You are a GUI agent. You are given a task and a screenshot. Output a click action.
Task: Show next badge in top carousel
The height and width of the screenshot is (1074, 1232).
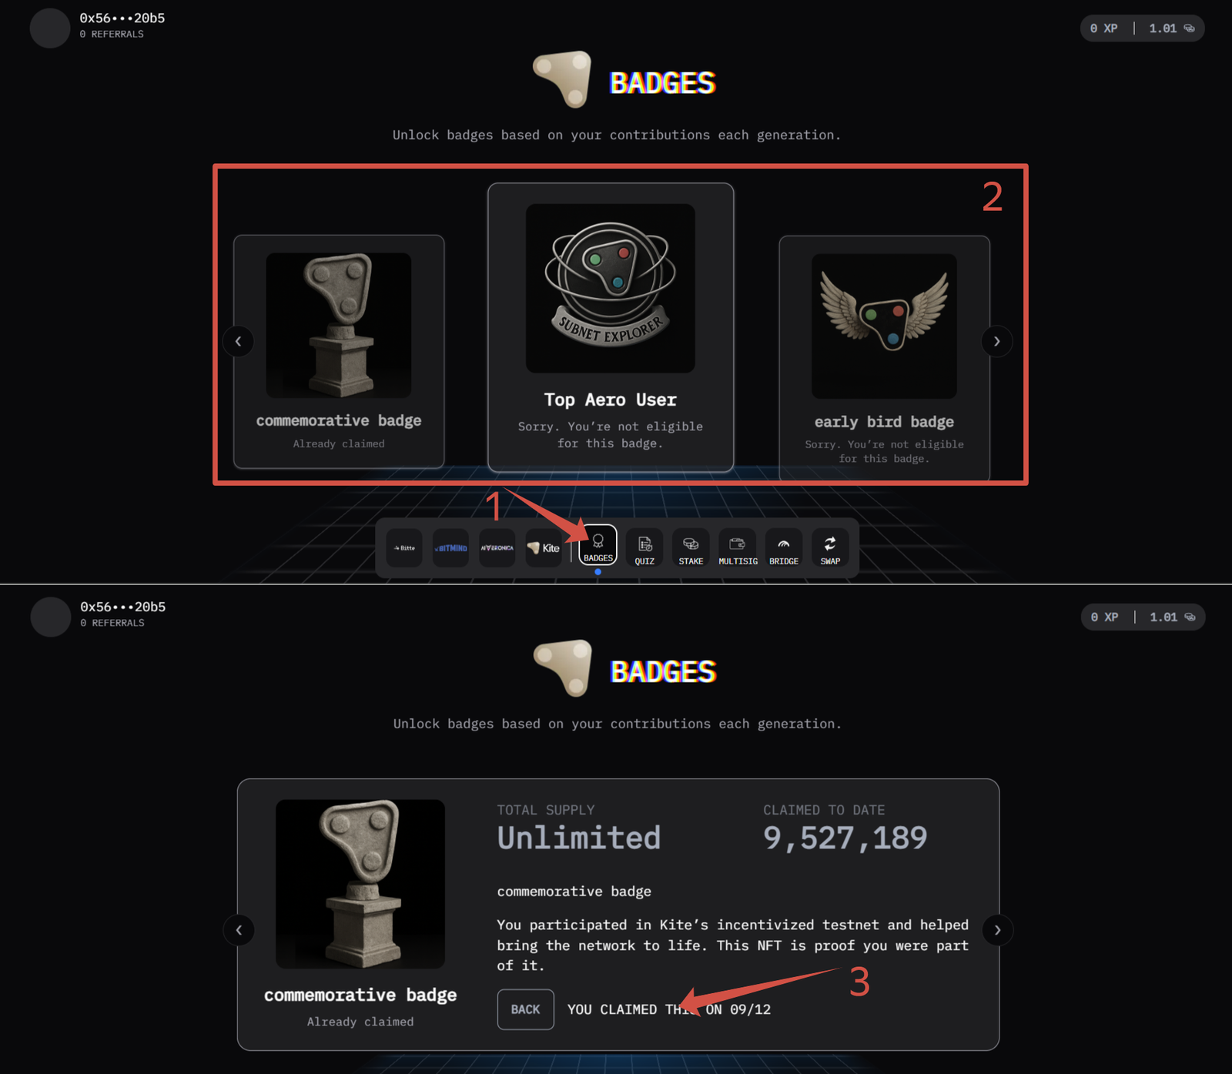(x=997, y=341)
